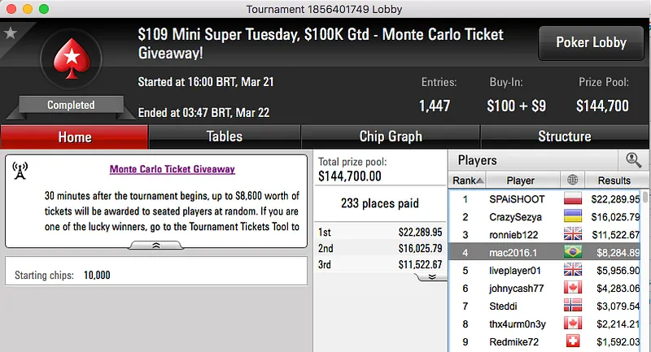Go to the Structure tab
651x352 pixels.
tap(564, 137)
